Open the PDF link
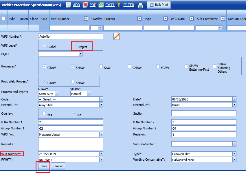The height and width of the screenshot is (174, 248). pos(93,5)
